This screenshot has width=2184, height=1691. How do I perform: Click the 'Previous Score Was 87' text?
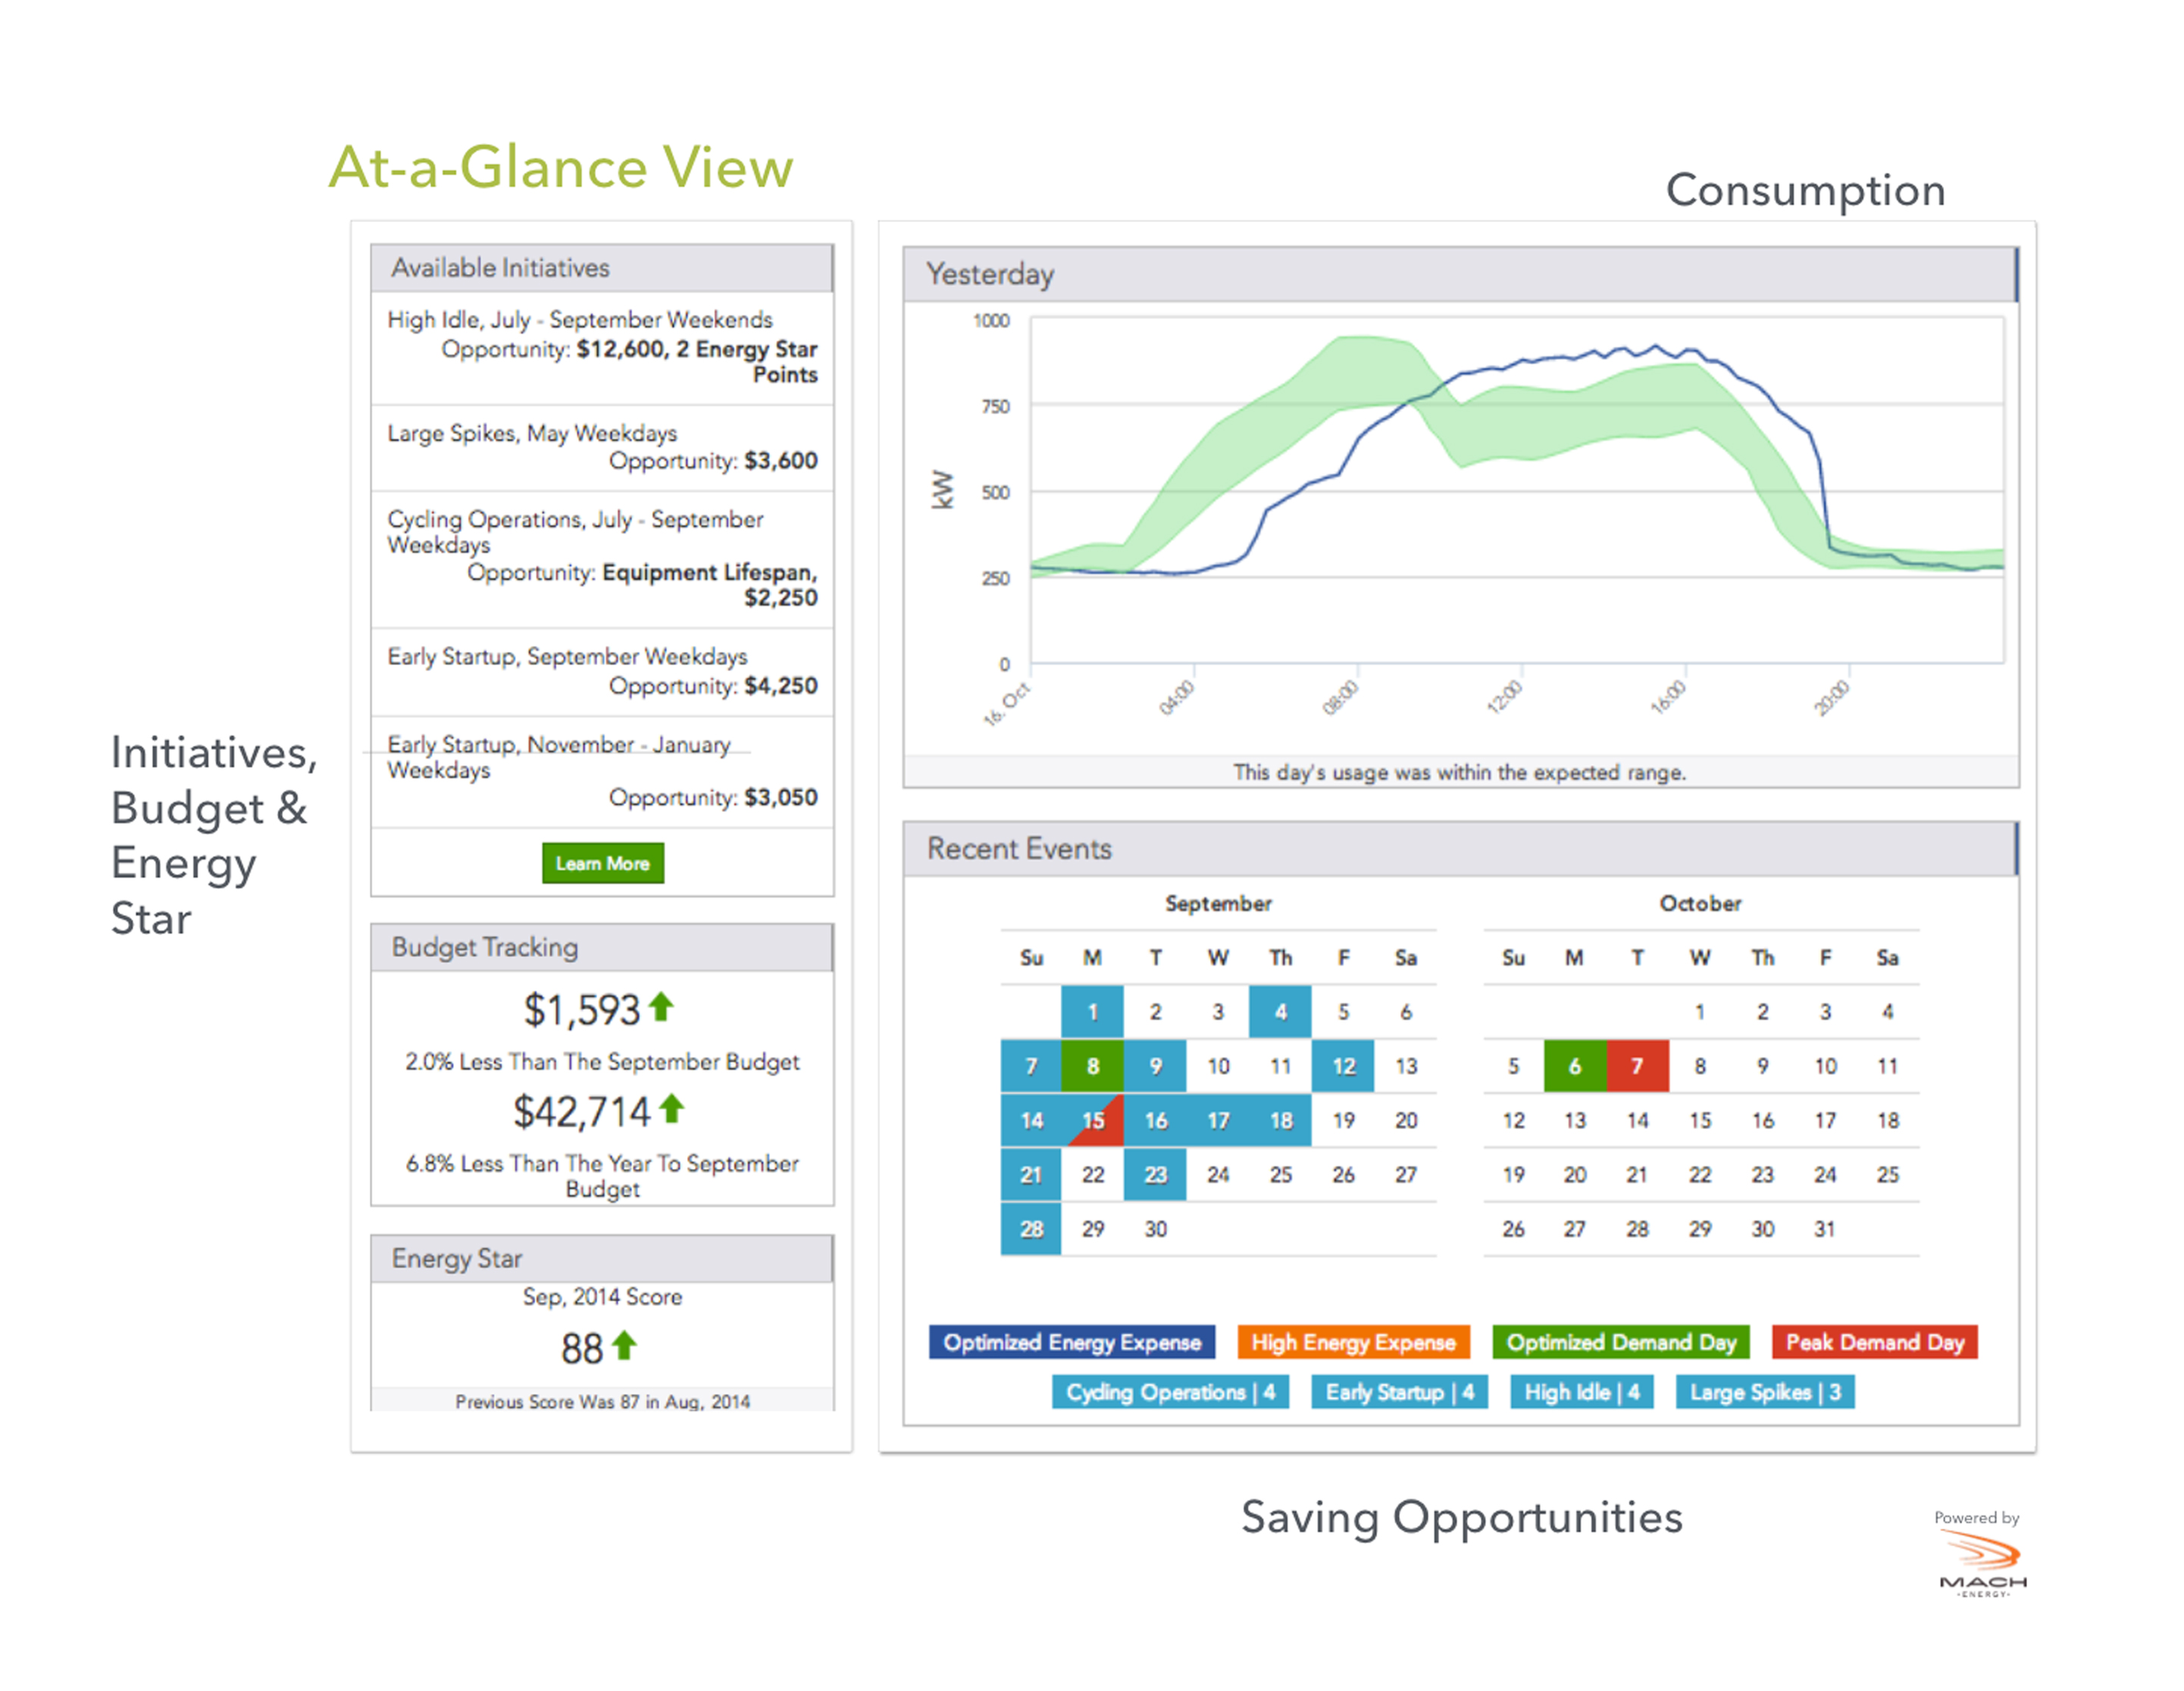click(x=602, y=1401)
